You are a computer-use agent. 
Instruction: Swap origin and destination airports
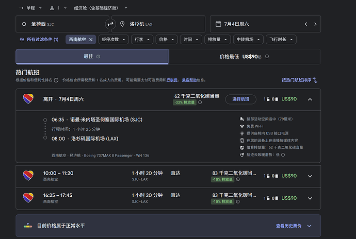(110, 24)
